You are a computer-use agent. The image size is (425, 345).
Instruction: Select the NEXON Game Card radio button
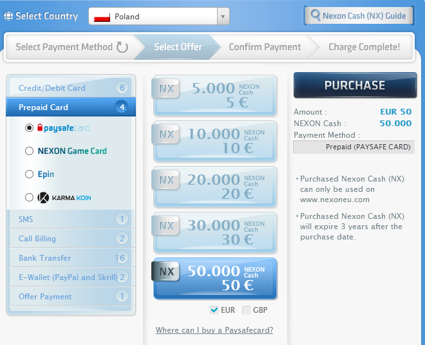click(x=29, y=151)
